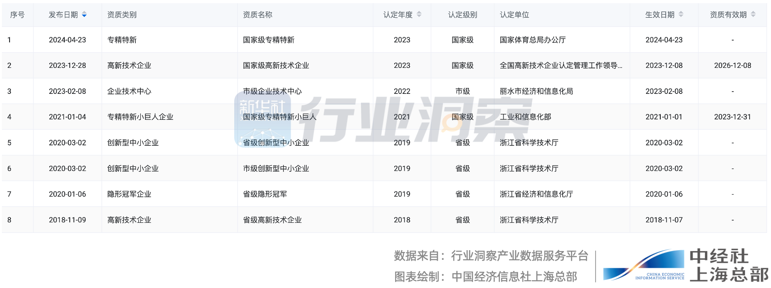The width and height of the screenshot is (771, 288).
Task: Select 2018-11-07 effective date
Action: click(x=664, y=220)
